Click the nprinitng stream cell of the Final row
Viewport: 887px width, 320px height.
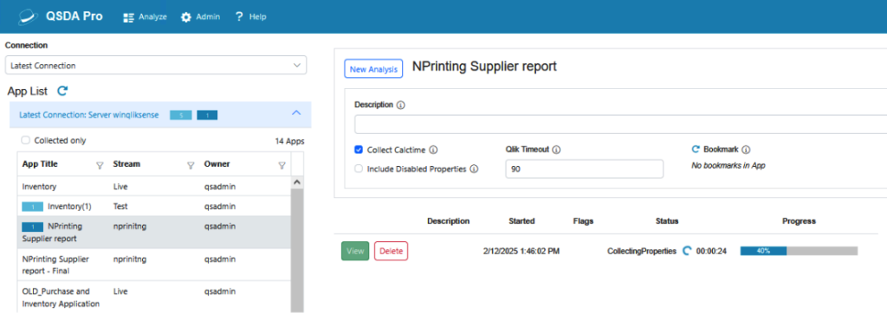(130, 259)
